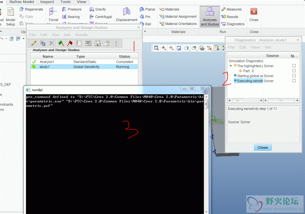Click the results template icon
The height and width of the screenshot is (214, 305).
[x=107, y=43]
